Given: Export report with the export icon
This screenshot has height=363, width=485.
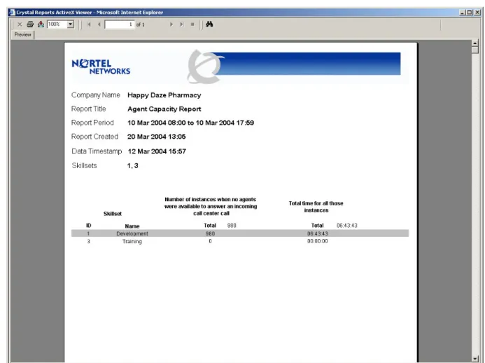Looking at the screenshot, I should point(41,24).
